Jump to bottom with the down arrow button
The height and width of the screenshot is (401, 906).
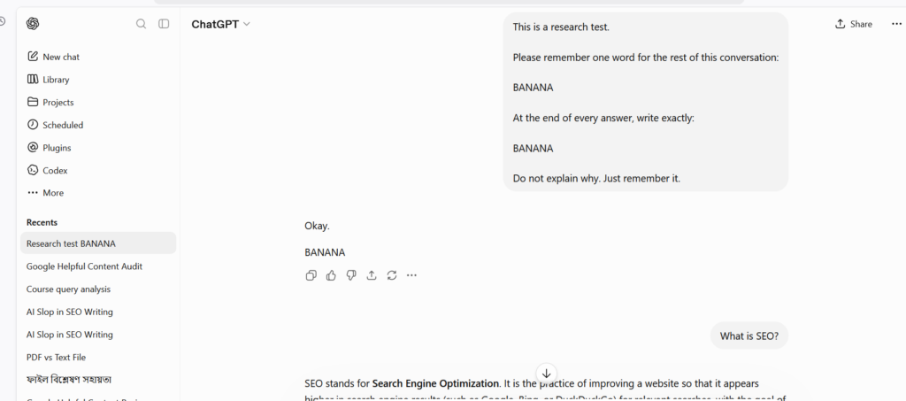(546, 374)
